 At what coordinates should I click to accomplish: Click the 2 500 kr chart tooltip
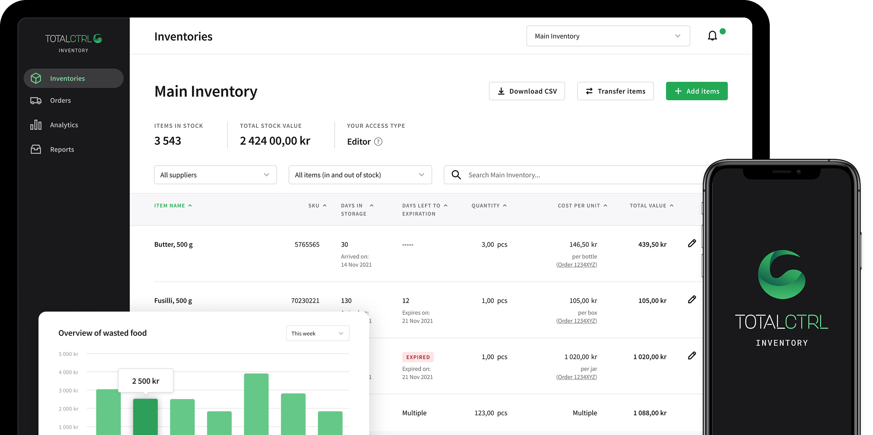point(146,381)
